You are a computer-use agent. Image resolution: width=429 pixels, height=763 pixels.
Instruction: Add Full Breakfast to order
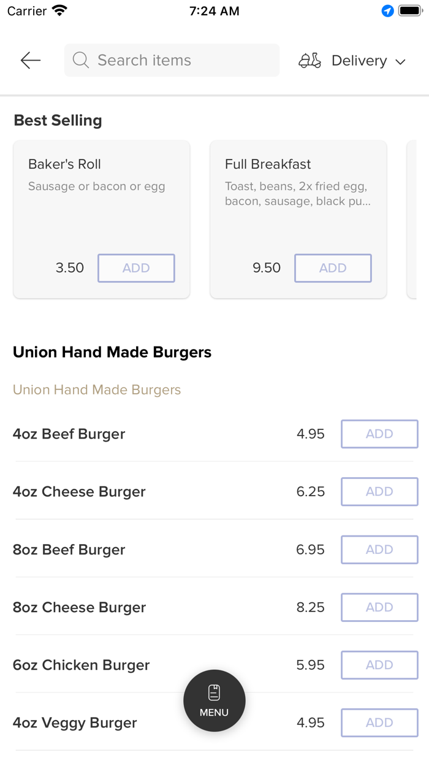click(333, 268)
